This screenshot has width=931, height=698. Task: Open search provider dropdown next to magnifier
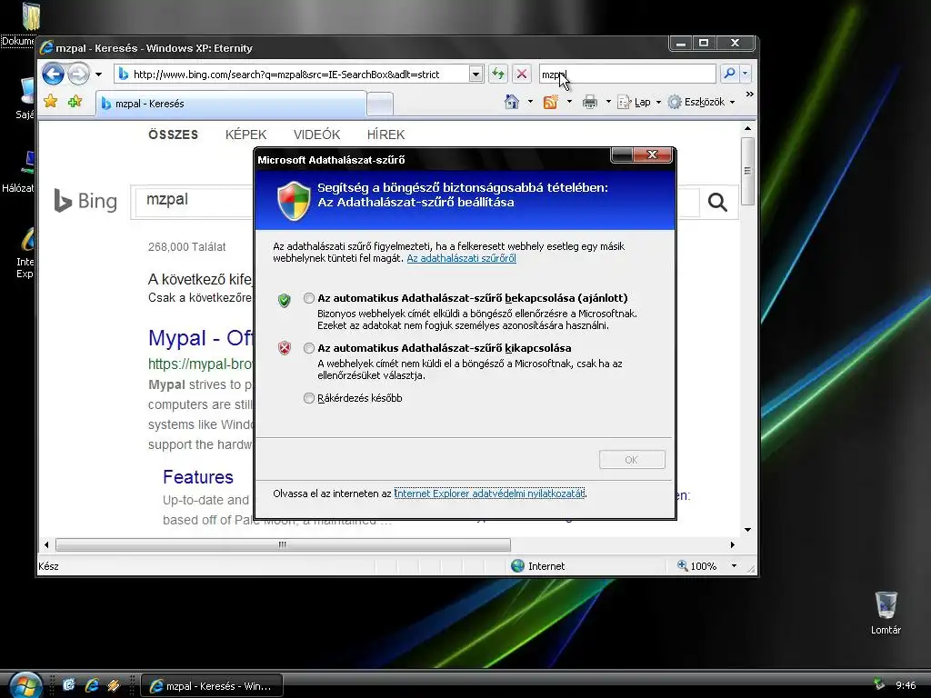pos(746,74)
